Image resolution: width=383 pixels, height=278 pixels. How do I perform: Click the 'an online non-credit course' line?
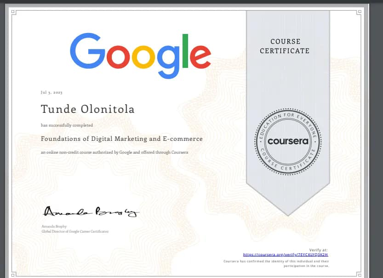(x=114, y=152)
